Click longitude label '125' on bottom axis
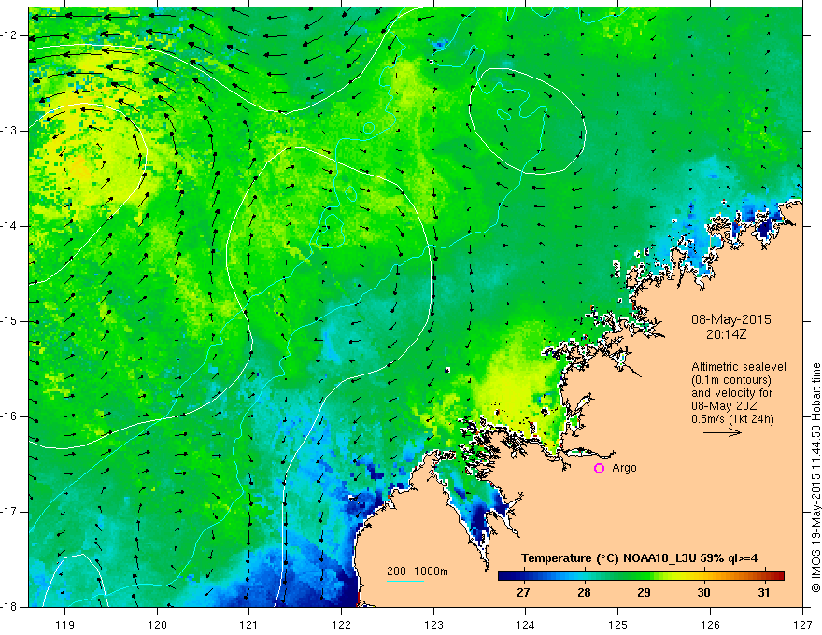The width and height of the screenshot is (822, 635). point(618,625)
